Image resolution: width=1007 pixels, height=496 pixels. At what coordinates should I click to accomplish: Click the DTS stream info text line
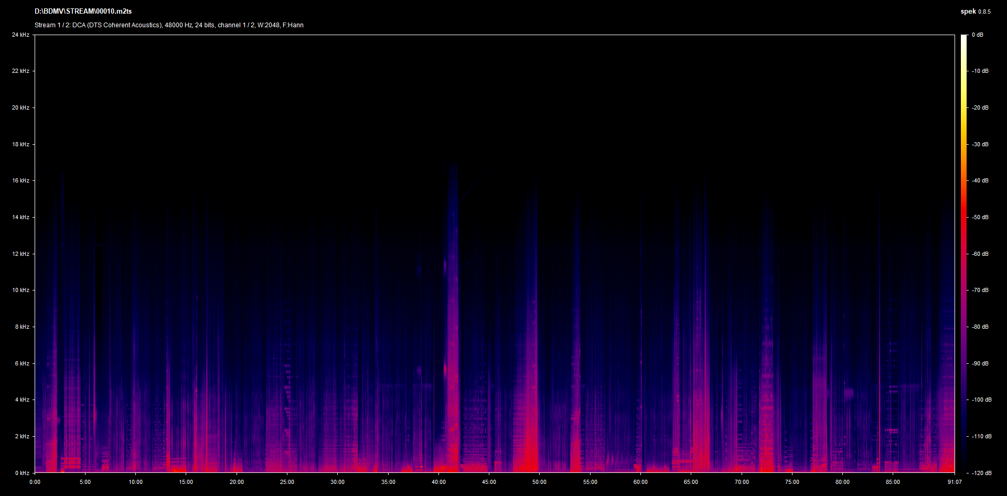click(x=169, y=25)
